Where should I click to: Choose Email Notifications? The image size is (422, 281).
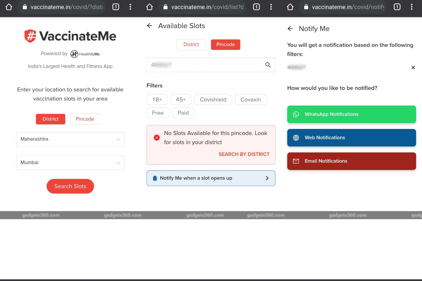352,161
